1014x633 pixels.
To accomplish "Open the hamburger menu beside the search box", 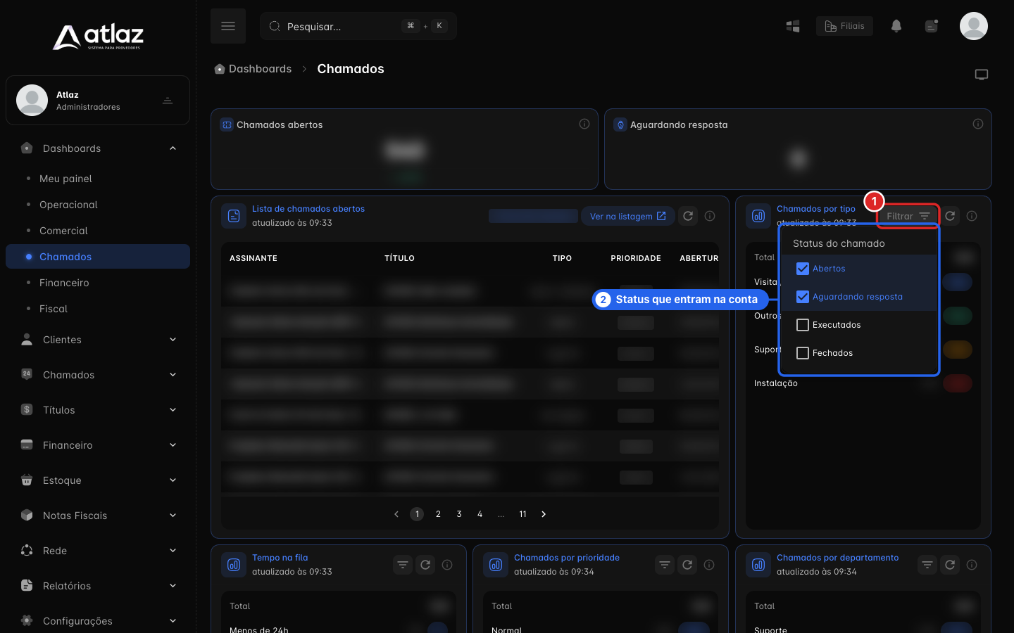I will click(x=228, y=26).
